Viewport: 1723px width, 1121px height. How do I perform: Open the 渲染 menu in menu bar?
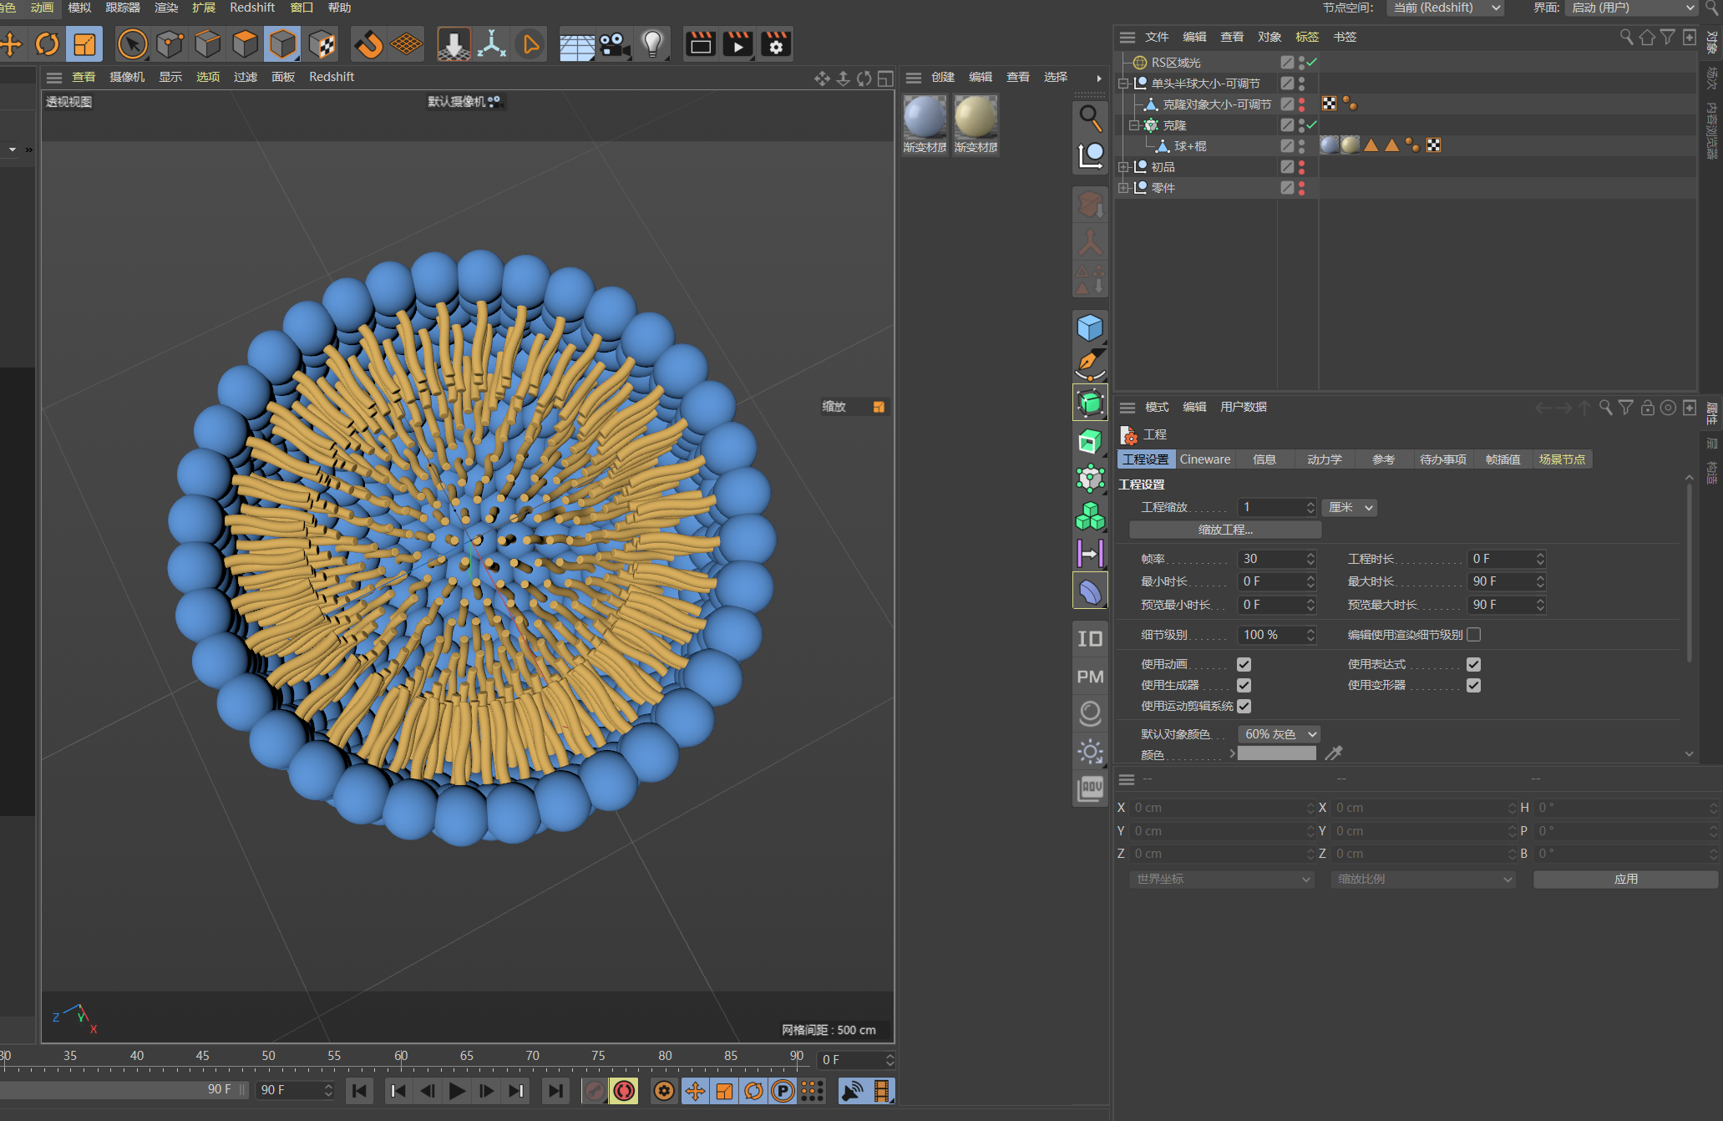[x=166, y=8]
